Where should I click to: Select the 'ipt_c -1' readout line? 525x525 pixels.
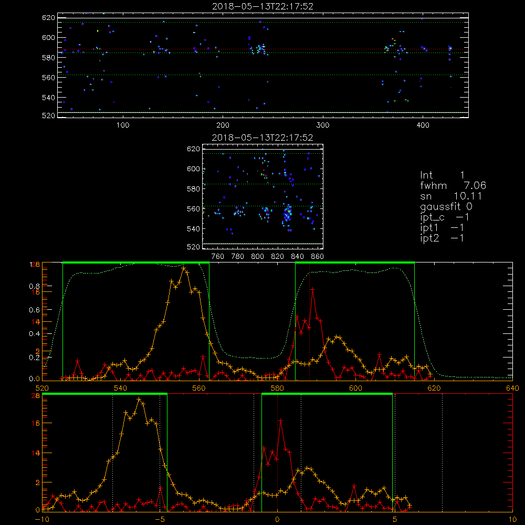(x=444, y=217)
